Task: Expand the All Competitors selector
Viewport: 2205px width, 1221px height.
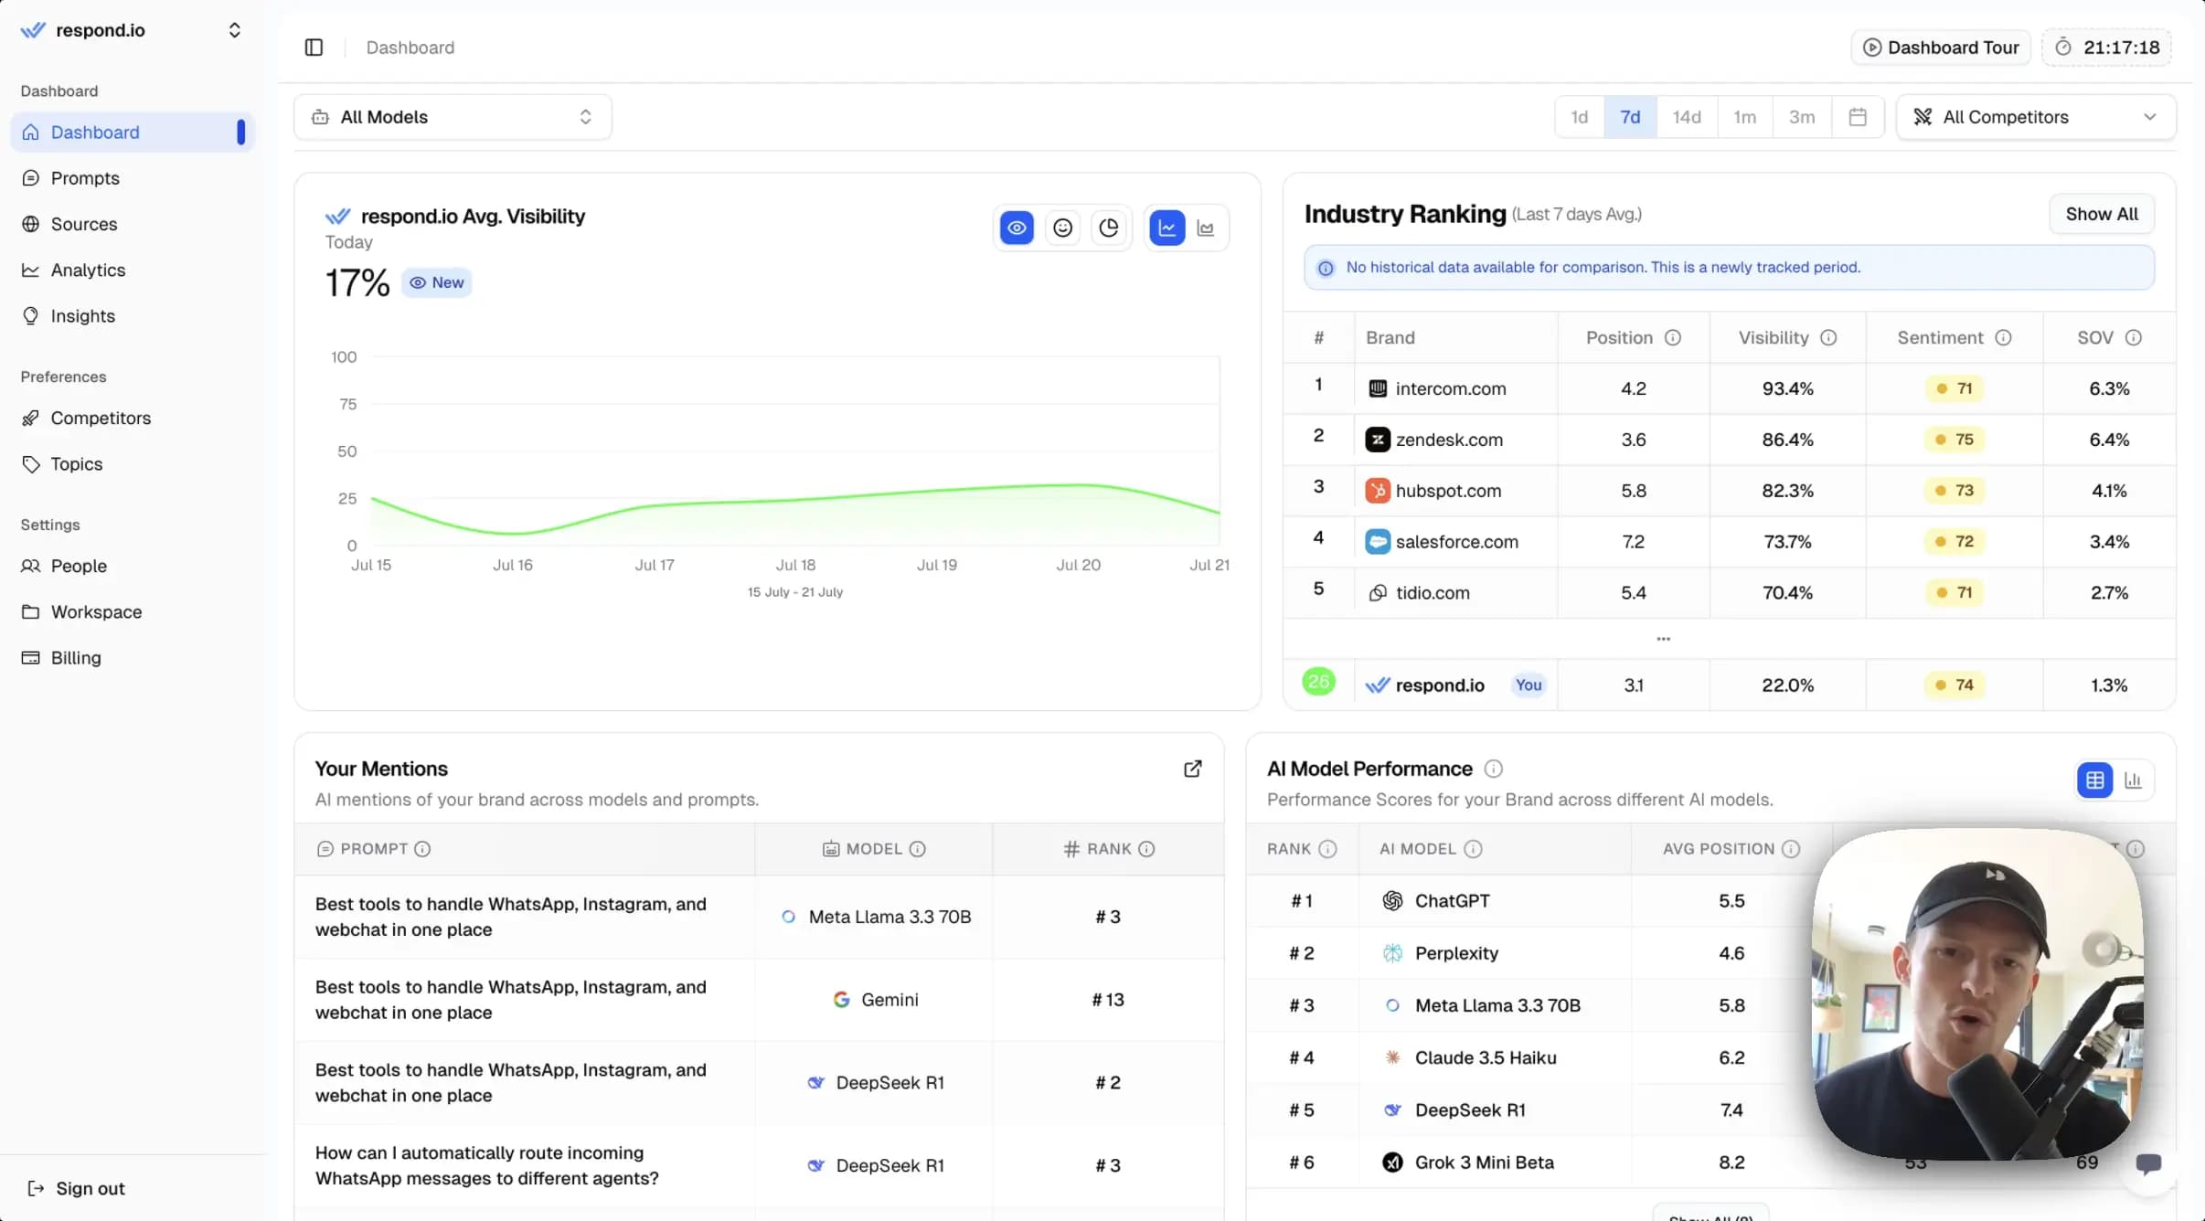Action: click(2036, 116)
